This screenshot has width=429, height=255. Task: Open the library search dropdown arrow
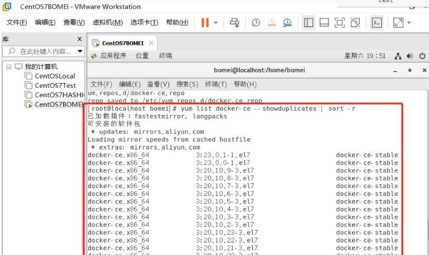coord(80,51)
